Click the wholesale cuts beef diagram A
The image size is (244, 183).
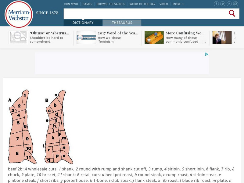(22, 127)
